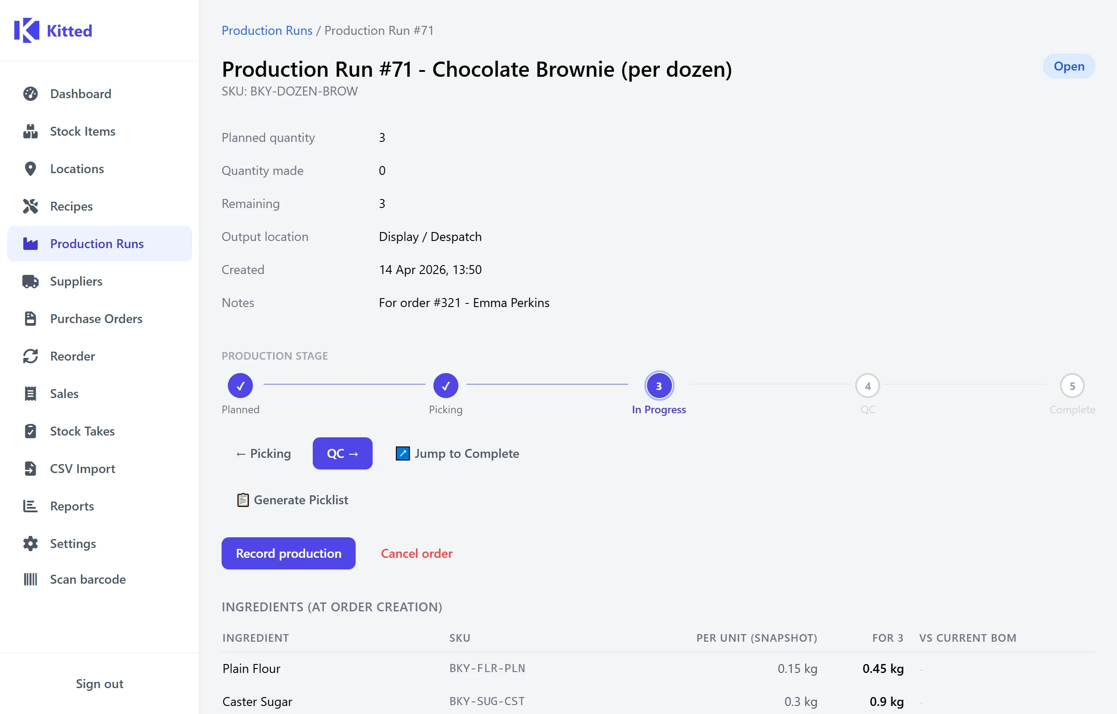Click the Locations map pin icon
This screenshot has height=714, width=1117.
tap(30, 169)
